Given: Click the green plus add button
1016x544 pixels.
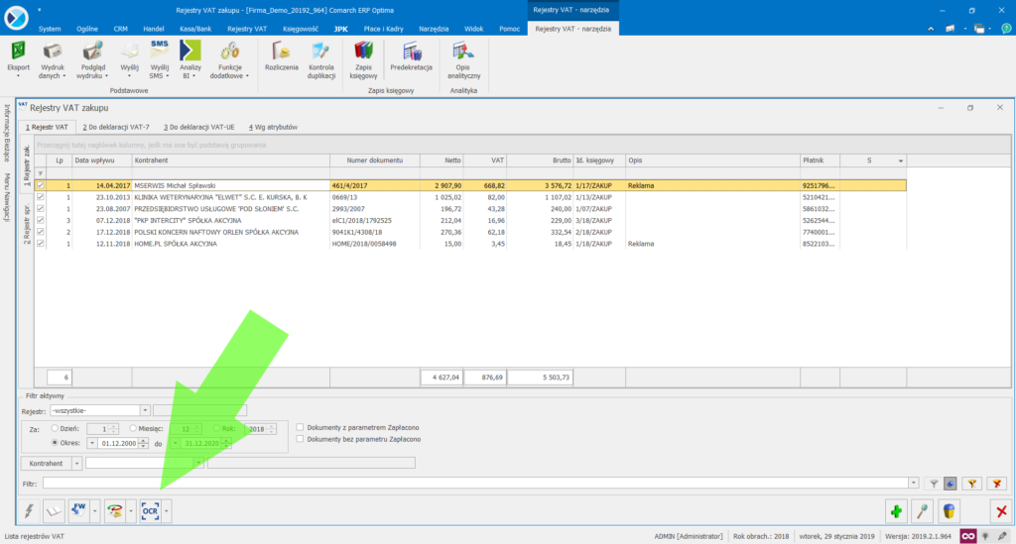Looking at the screenshot, I should pyautogui.click(x=896, y=511).
